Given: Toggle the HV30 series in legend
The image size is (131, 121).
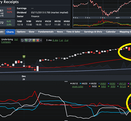Looking at the screenshot, I should tap(94, 84).
